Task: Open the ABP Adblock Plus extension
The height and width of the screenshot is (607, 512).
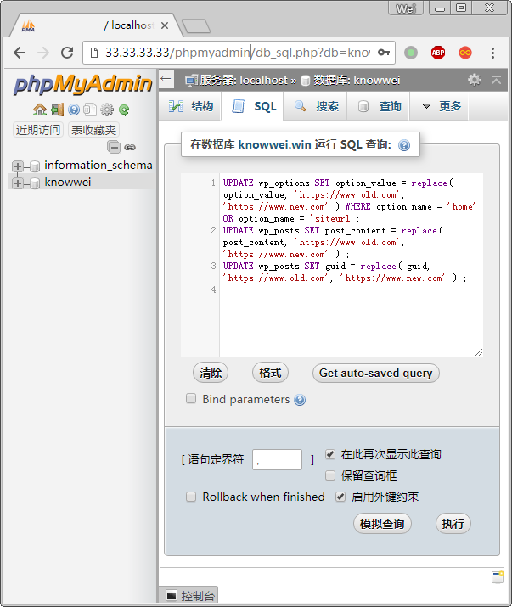Action: point(438,53)
